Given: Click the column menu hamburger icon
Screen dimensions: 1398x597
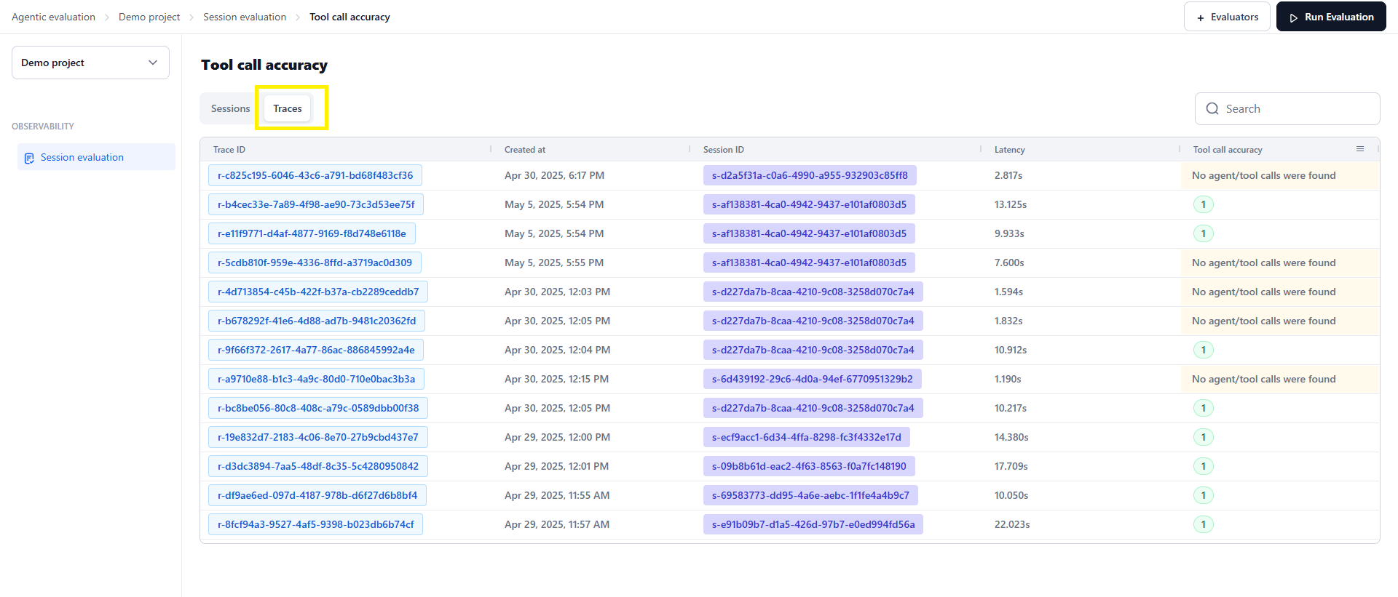Looking at the screenshot, I should tap(1359, 149).
